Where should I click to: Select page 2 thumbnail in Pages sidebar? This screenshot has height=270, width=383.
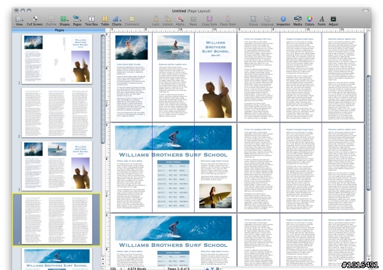point(57,113)
